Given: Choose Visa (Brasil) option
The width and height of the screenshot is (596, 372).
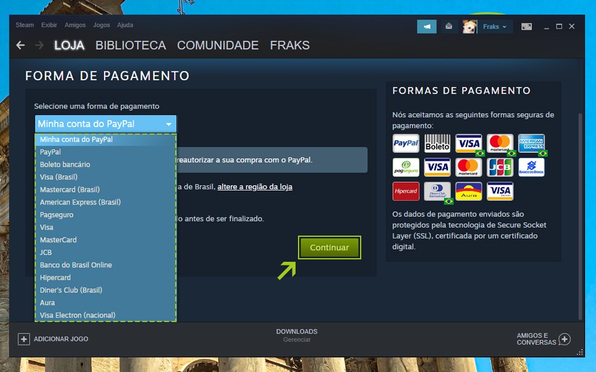Looking at the screenshot, I should tap(105, 177).
